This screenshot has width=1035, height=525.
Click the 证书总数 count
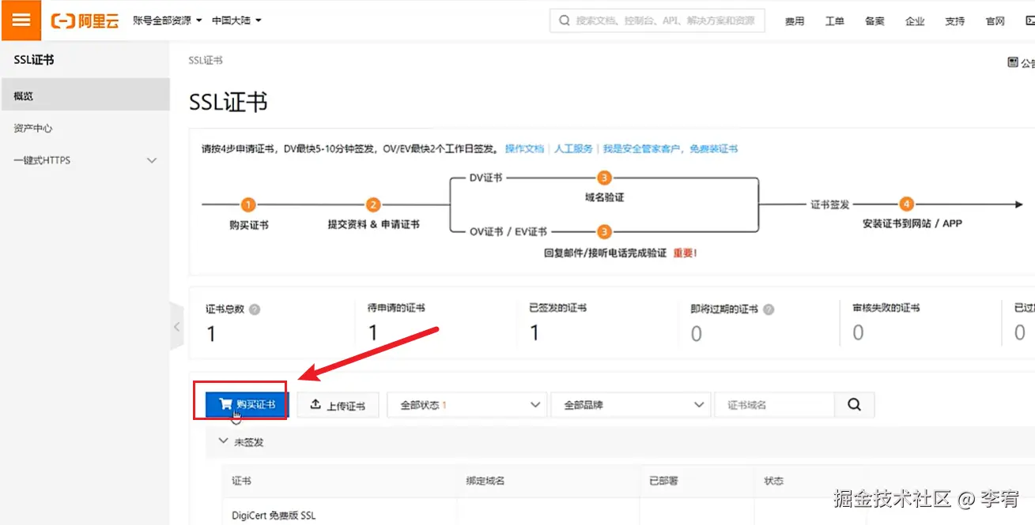211,334
